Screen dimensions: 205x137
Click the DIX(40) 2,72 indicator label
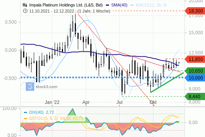coord(41,112)
